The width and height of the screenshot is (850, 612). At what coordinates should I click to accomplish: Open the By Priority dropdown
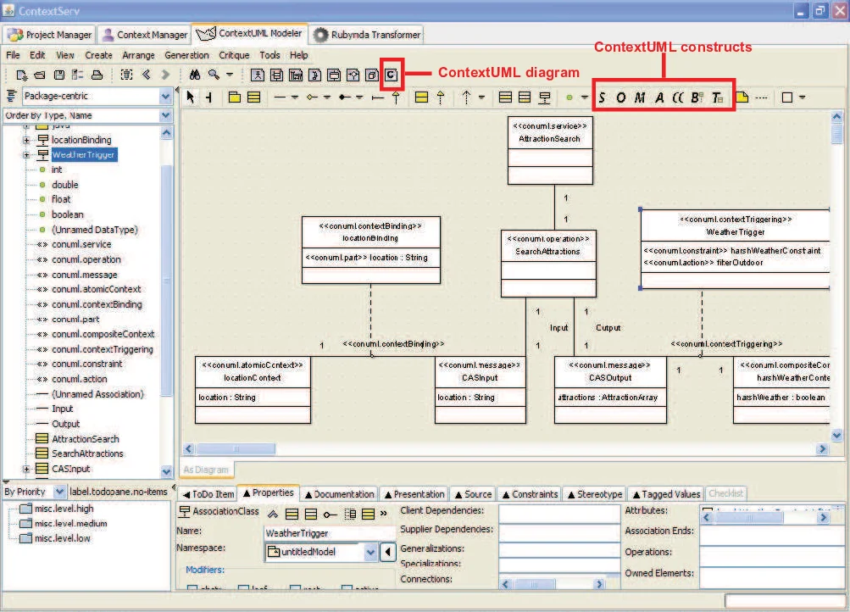pos(59,492)
